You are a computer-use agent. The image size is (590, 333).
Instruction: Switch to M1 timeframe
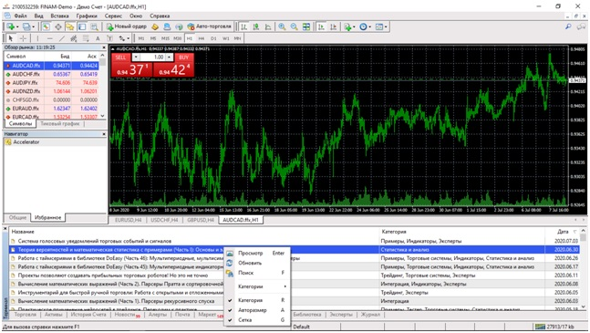point(141,38)
